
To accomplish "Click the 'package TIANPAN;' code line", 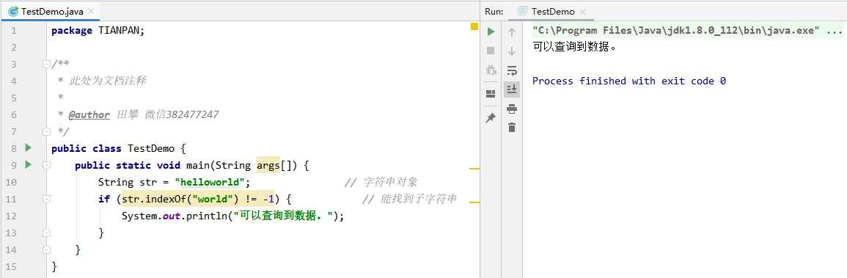I will (x=98, y=30).
